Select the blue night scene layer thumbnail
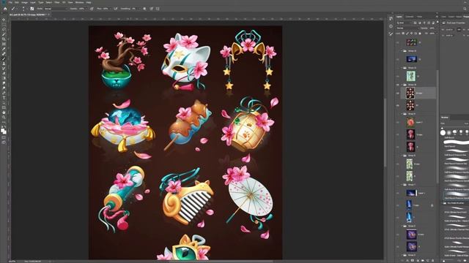 [x=411, y=59]
